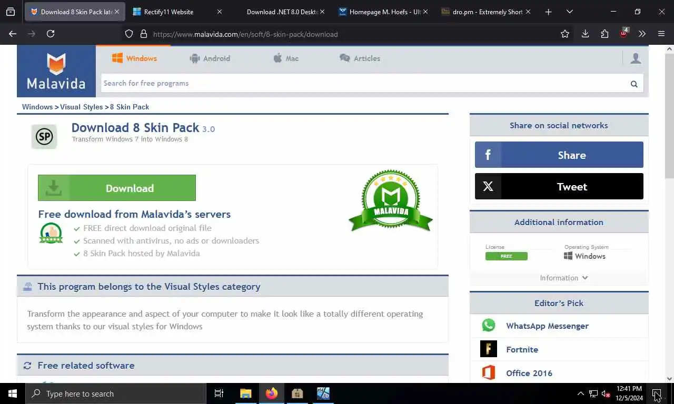
Task: Click the Windows taskbar search box
Action: coord(116,393)
